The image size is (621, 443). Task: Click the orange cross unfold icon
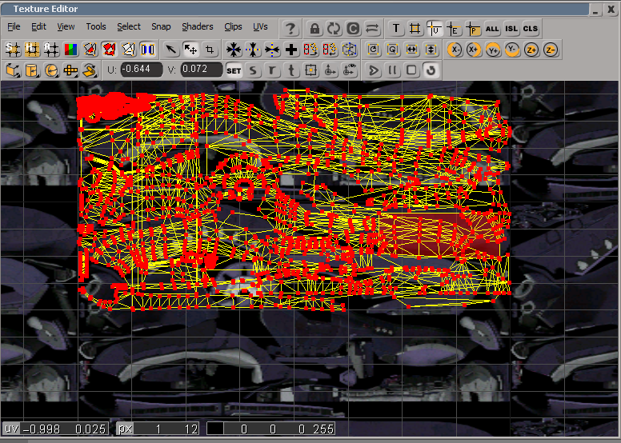click(70, 70)
